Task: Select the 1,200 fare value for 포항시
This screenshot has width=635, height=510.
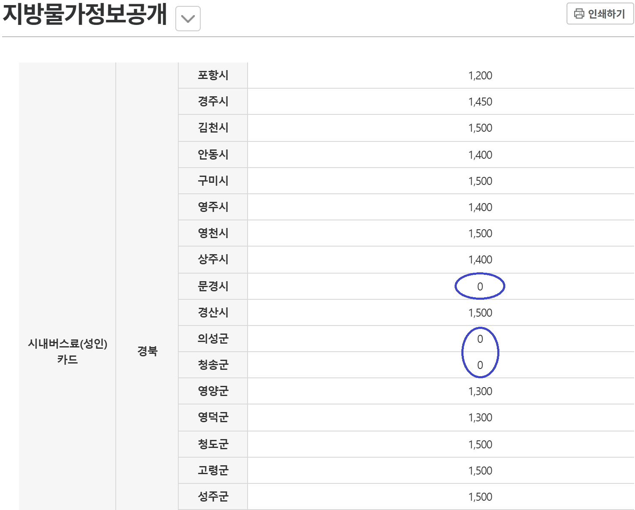Action: 480,76
